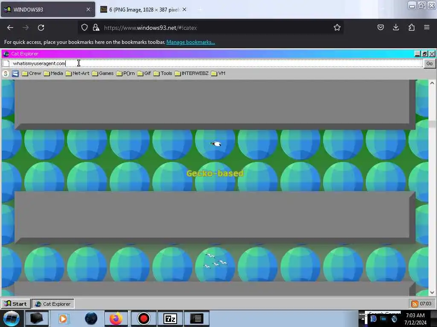Go back using Firefox back arrow
This screenshot has height=327, width=437.
[x=10, y=28]
